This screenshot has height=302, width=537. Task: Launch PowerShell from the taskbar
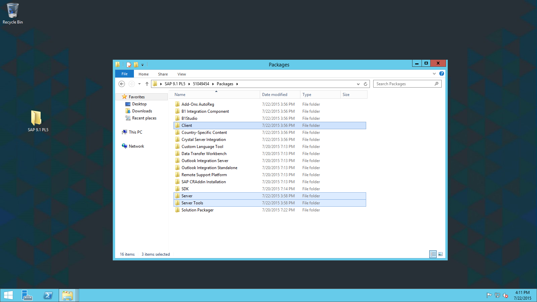pos(48,295)
